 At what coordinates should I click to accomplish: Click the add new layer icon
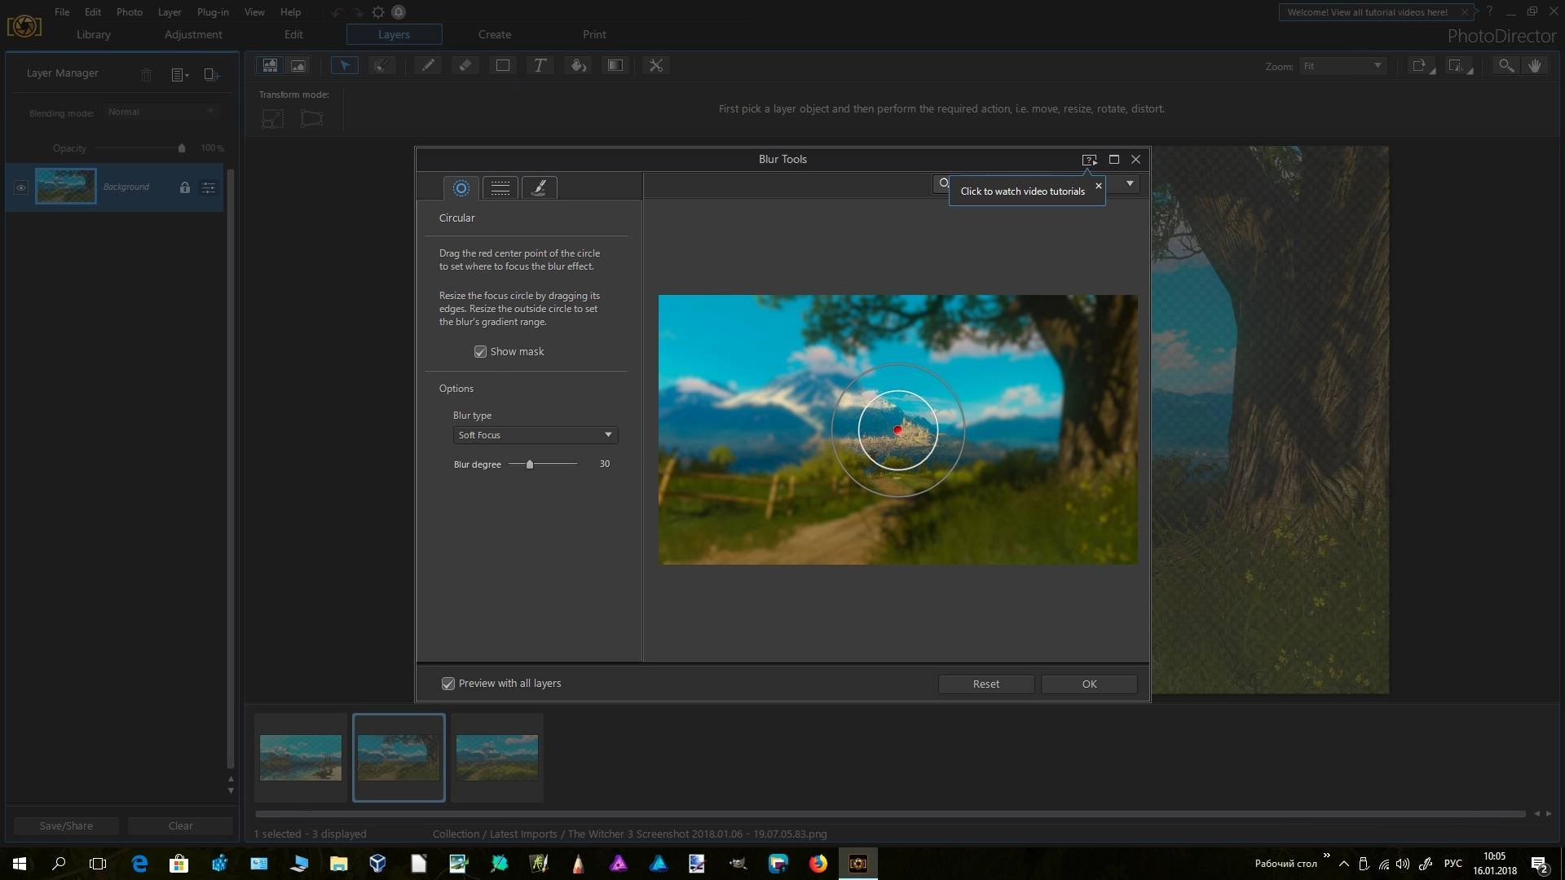211,75
